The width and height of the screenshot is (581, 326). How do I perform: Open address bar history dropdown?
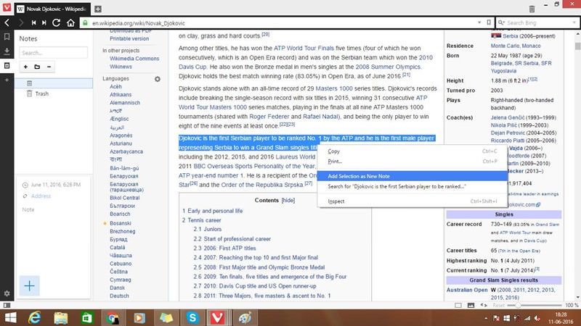click(479, 22)
